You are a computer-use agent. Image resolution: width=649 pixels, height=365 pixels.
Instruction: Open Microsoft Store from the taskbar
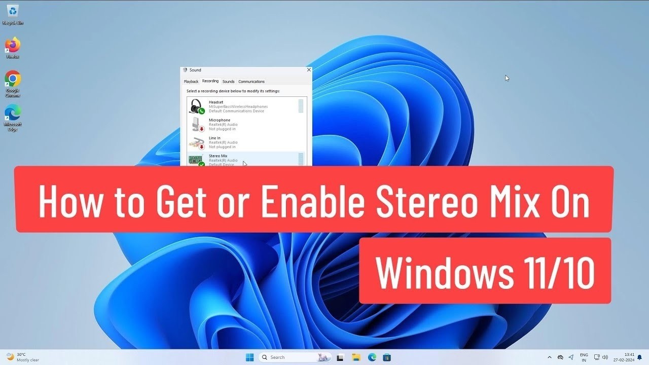(x=387, y=357)
